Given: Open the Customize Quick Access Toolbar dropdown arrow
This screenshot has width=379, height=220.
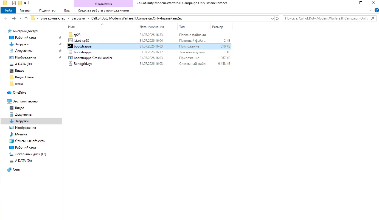Looking at the screenshot, I should click(x=25, y=3).
